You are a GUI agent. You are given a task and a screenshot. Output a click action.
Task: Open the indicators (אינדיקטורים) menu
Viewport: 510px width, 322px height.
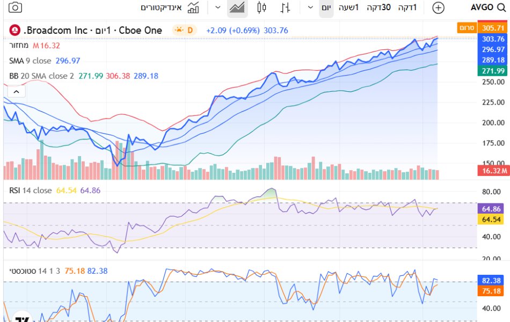(170, 8)
